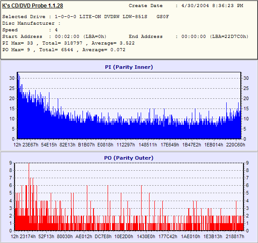Click the PO (Parity Outer) chart title
258x243 pixels.
coord(129,158)
